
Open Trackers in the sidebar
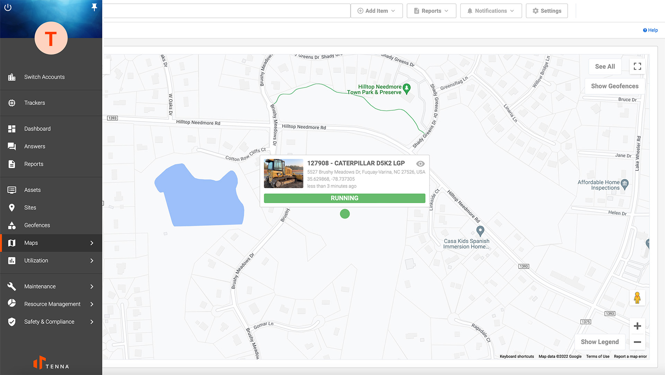click(34, 103)
